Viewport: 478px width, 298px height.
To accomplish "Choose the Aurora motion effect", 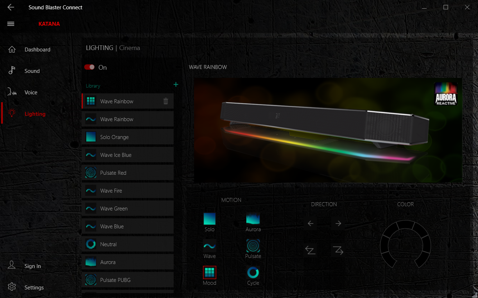I will pos(253,219).
